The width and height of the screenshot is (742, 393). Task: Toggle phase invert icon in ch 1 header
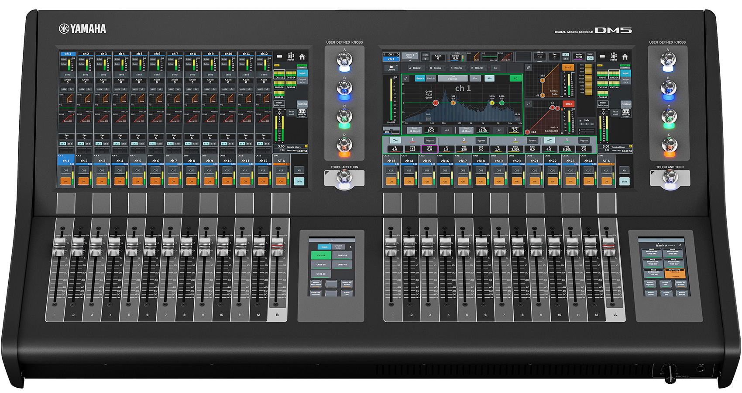[x=425, y=59]
